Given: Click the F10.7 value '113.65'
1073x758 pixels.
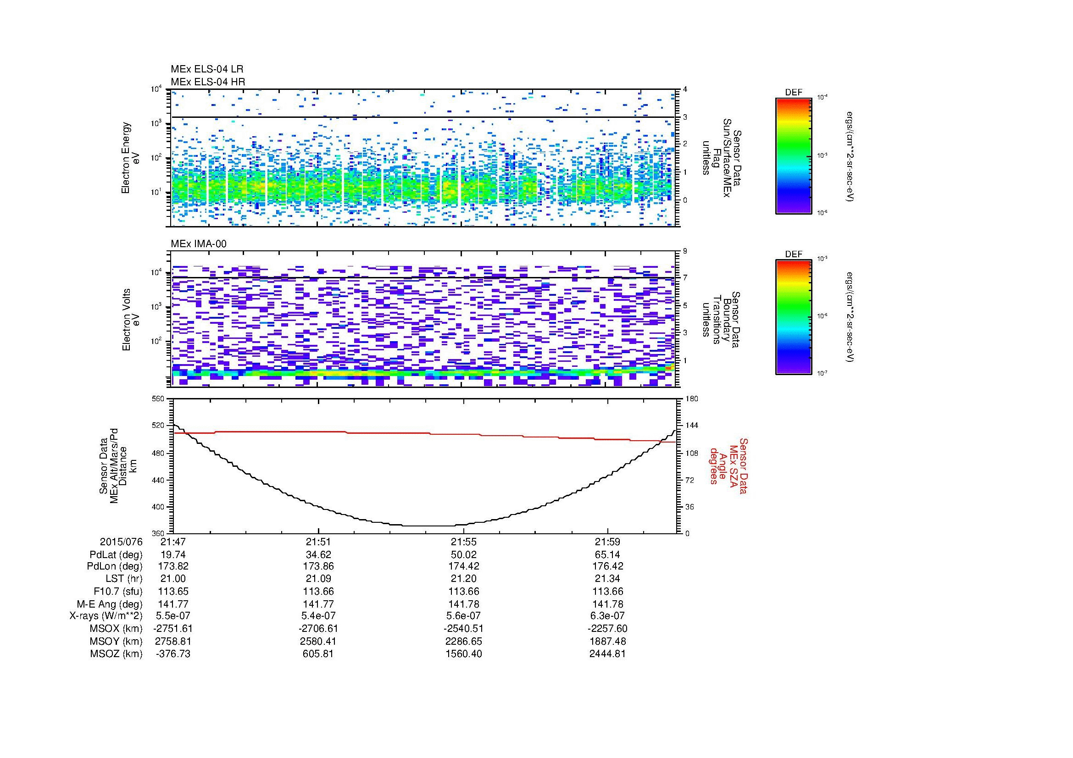Looking at the screenshot, I should tap(173, 592).
